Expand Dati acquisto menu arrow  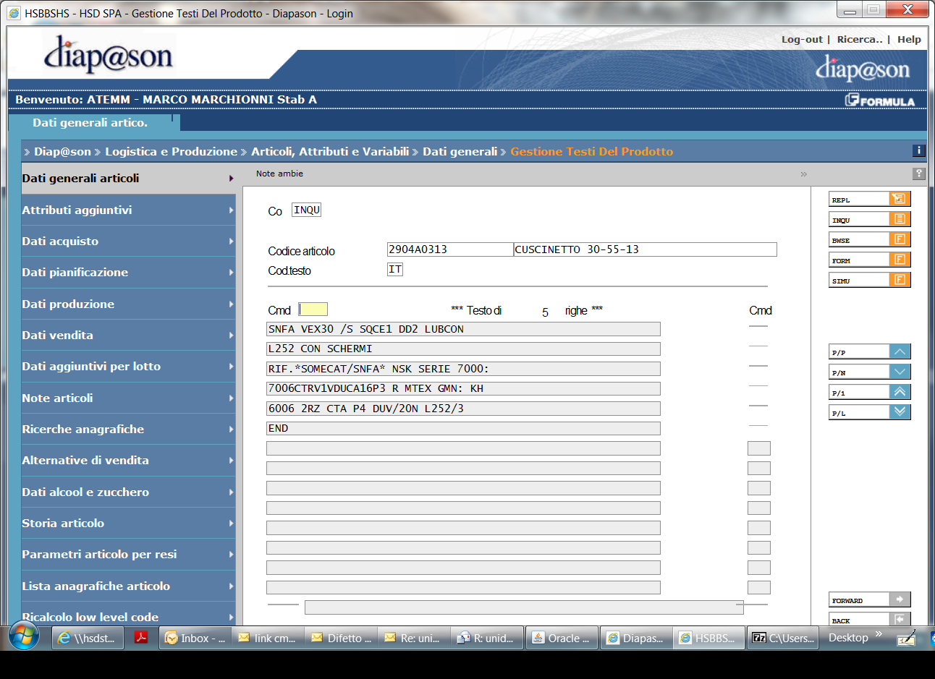pyautogui.click(x=231, y=241)
